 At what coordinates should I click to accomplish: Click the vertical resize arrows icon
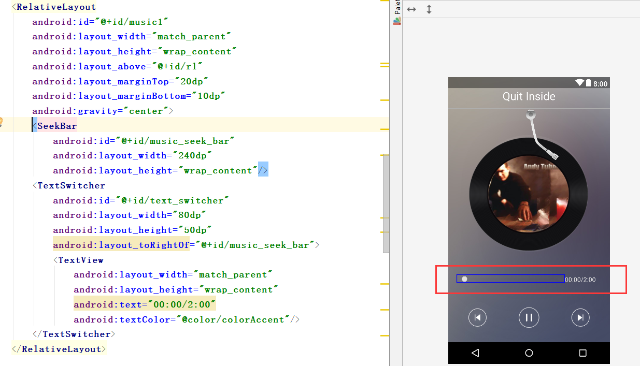coord(429,9)
